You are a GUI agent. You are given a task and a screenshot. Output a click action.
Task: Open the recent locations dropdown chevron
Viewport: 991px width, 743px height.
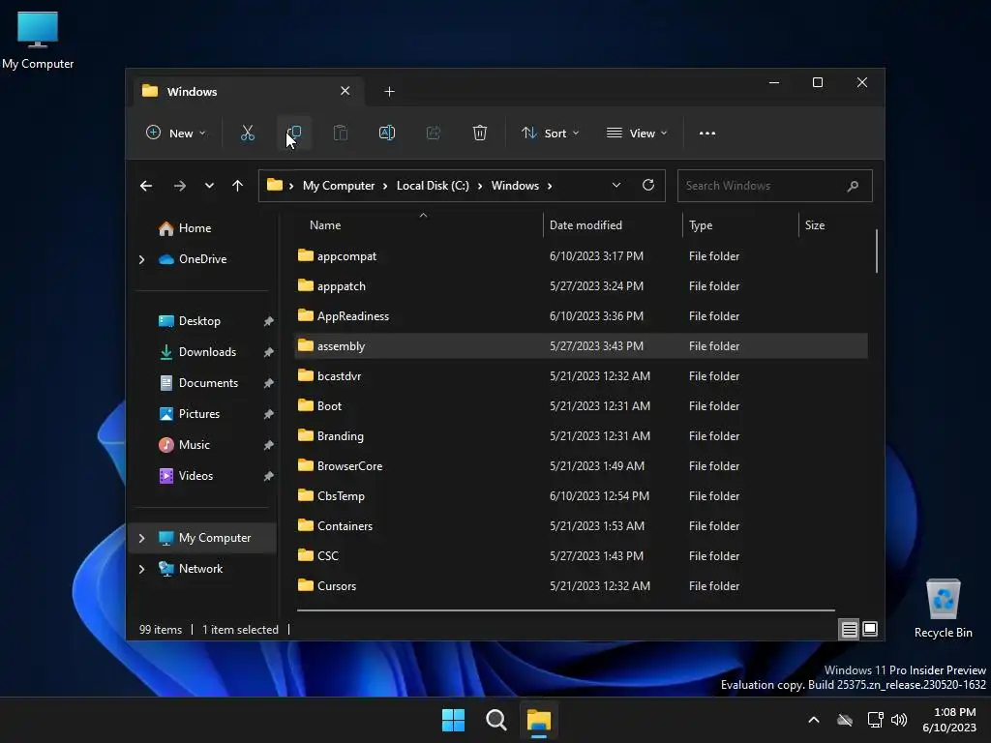pos(209,186)
